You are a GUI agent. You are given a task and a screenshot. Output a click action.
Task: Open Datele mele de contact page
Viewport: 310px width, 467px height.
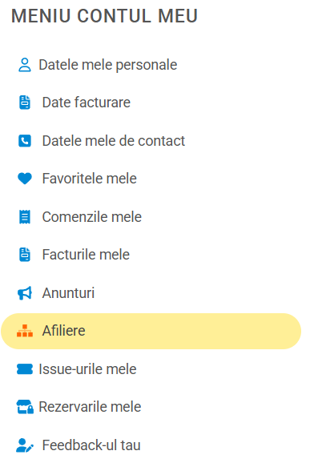pos(114,141)
